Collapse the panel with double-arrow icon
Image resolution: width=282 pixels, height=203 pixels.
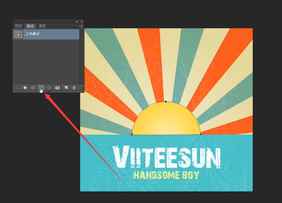[77, 22]
